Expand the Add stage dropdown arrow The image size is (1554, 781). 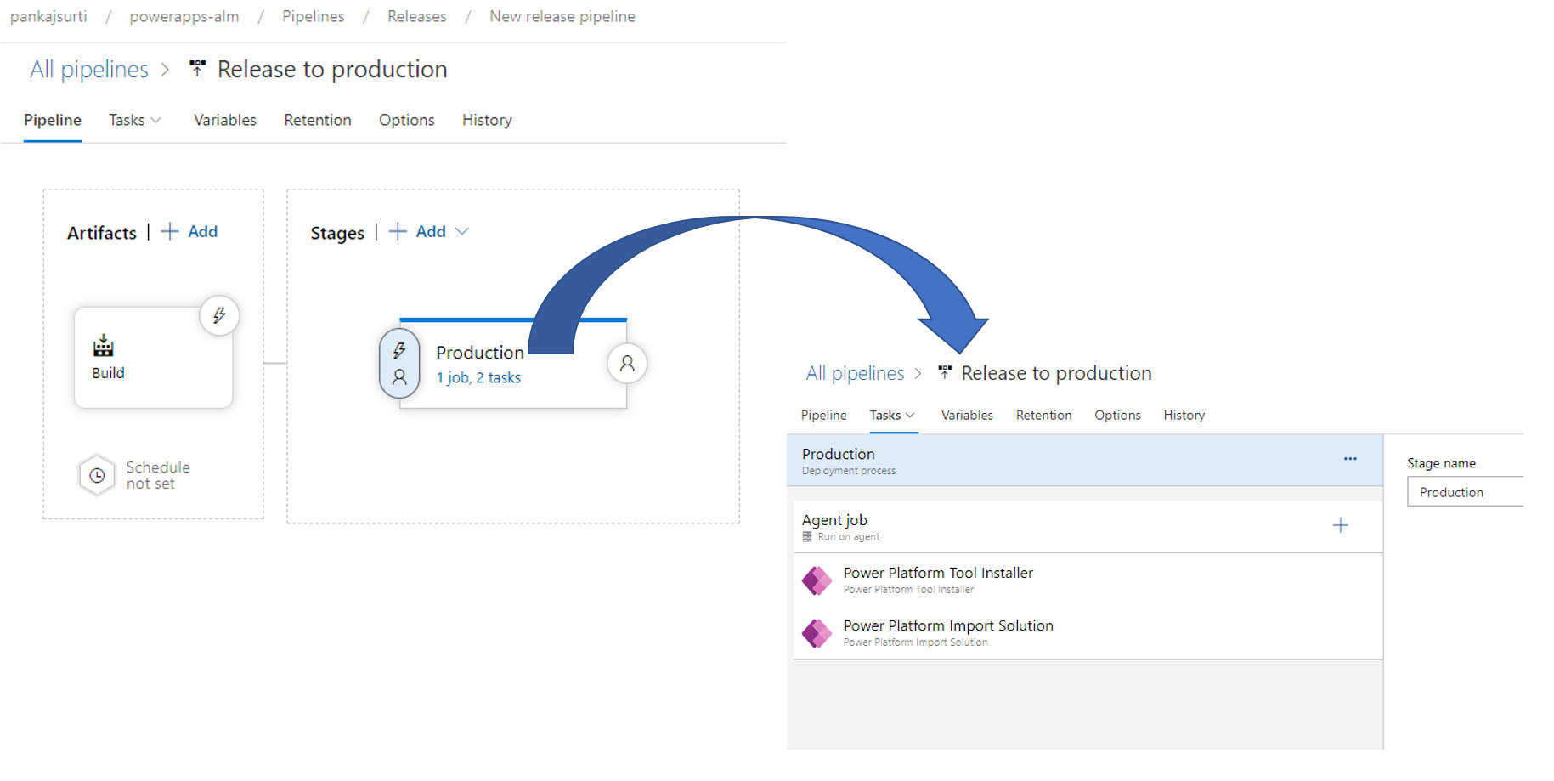(462, 232)
